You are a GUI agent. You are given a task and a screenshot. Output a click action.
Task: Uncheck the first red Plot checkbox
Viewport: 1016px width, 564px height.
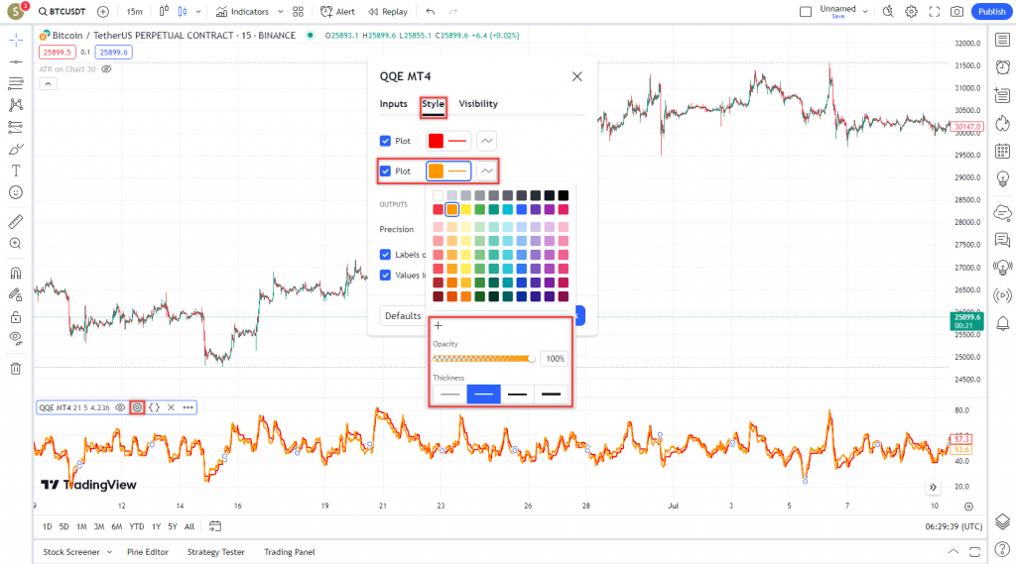[x=386, y=141]
